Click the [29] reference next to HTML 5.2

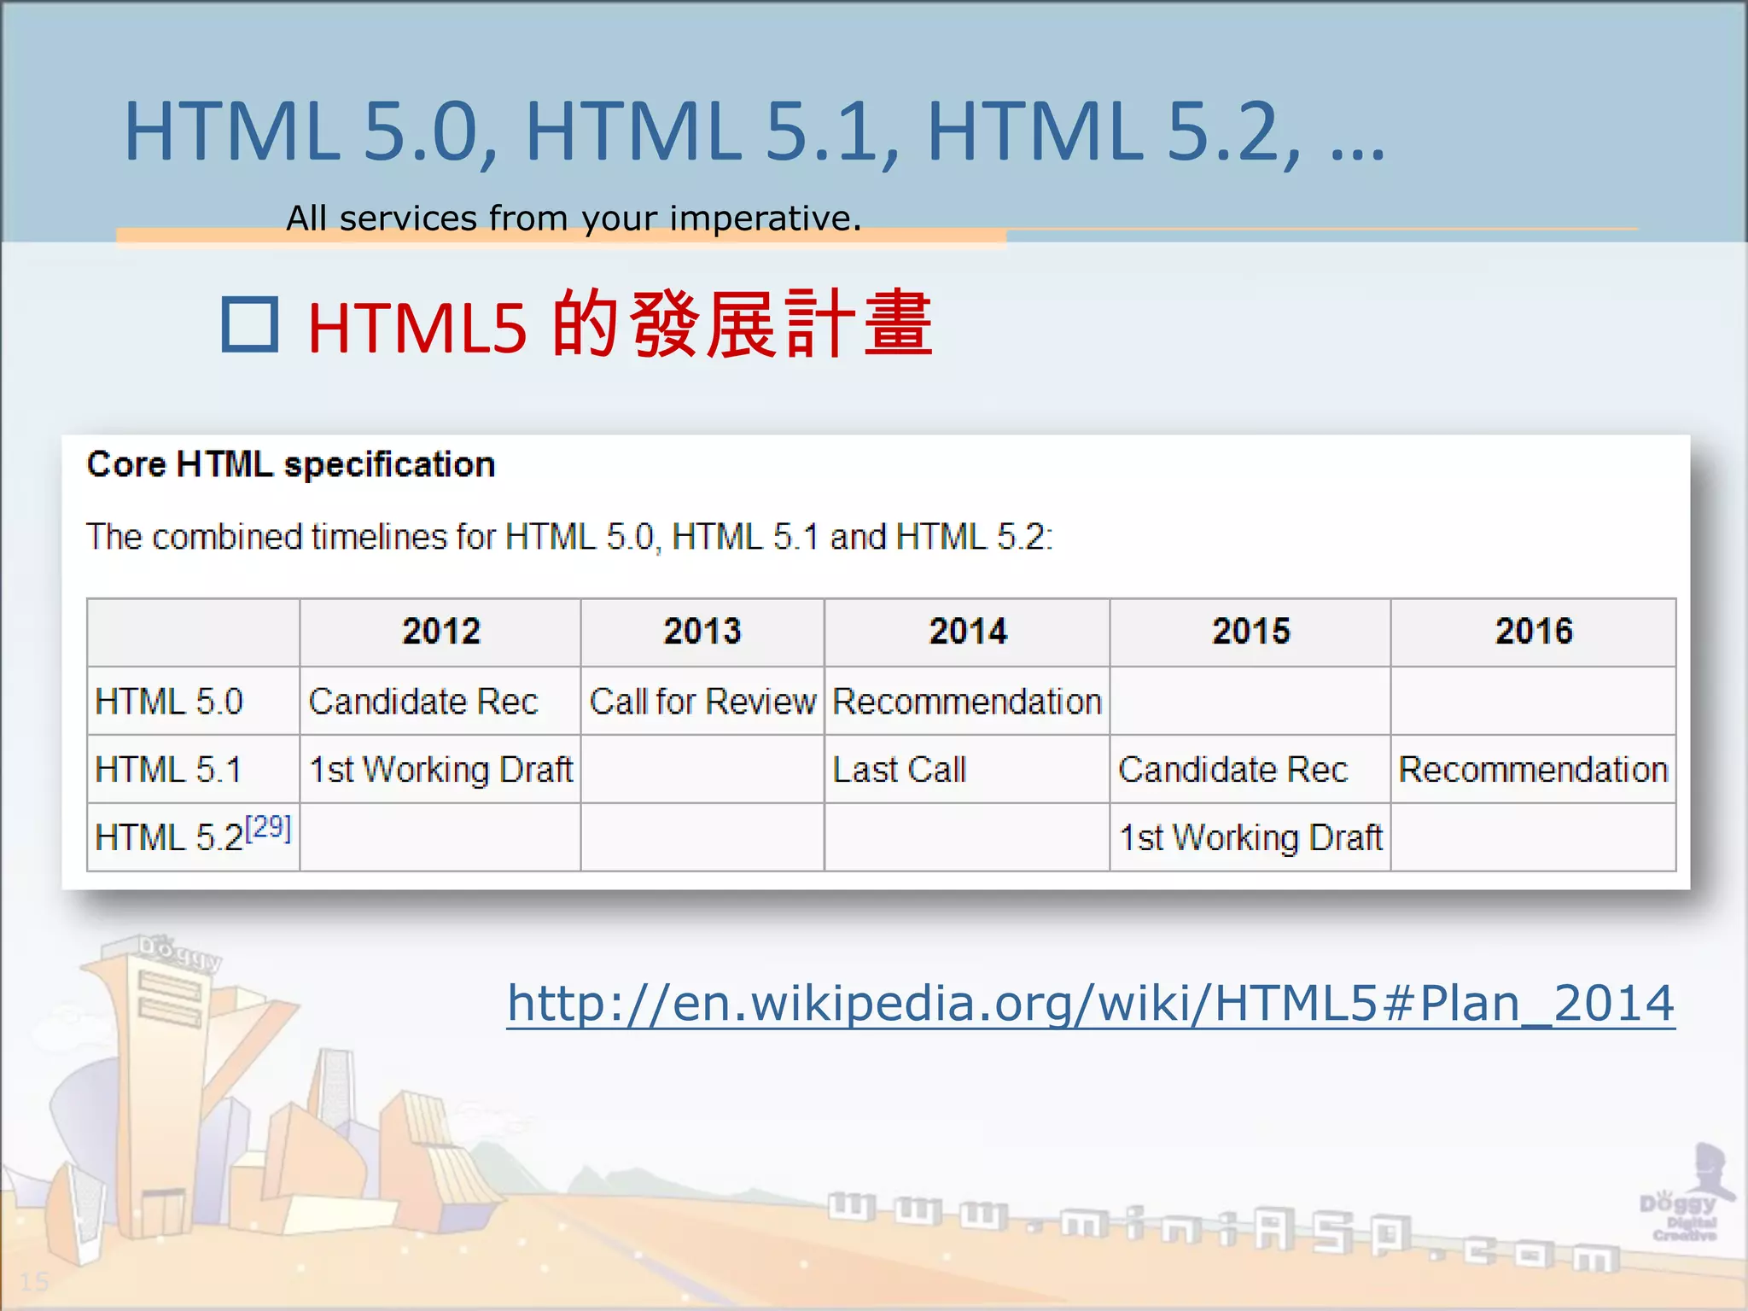coord(268,827)
